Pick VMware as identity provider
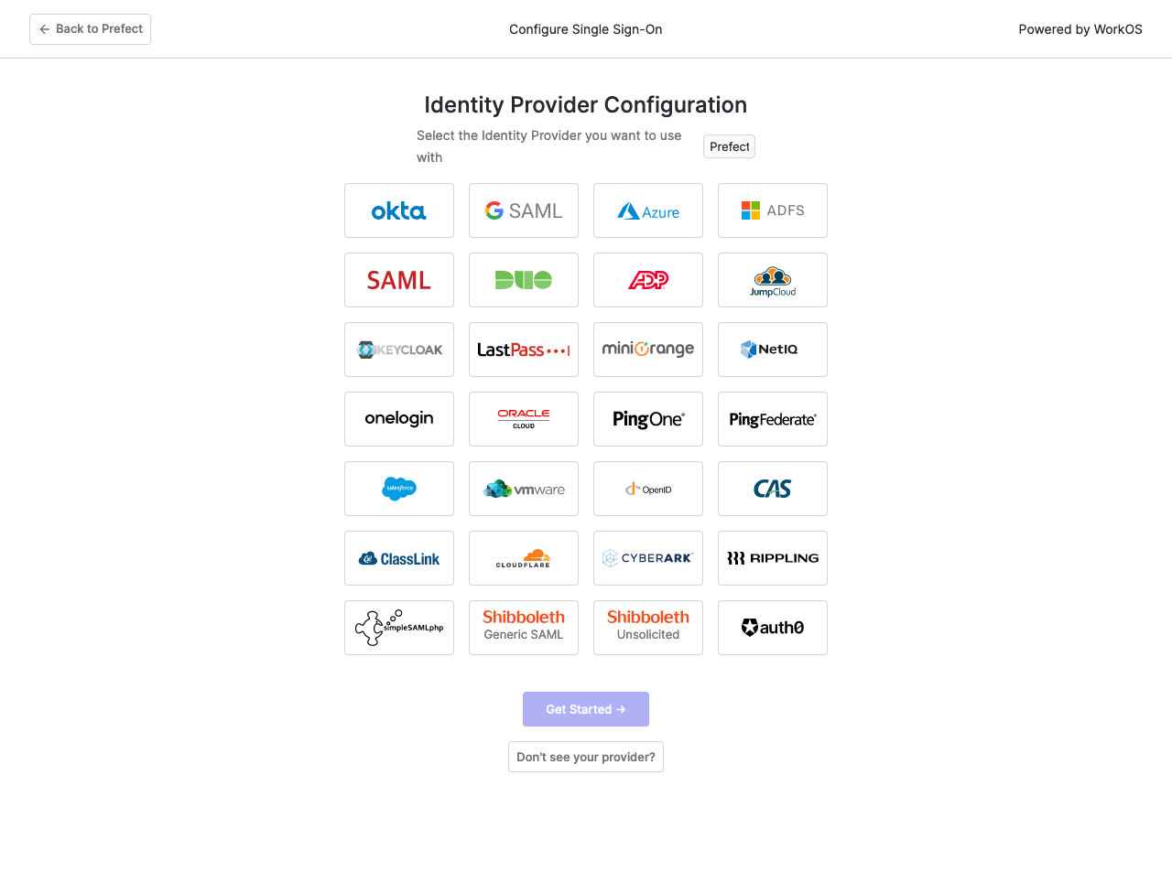Screen dimensions: 1172x883 point(524,489)
